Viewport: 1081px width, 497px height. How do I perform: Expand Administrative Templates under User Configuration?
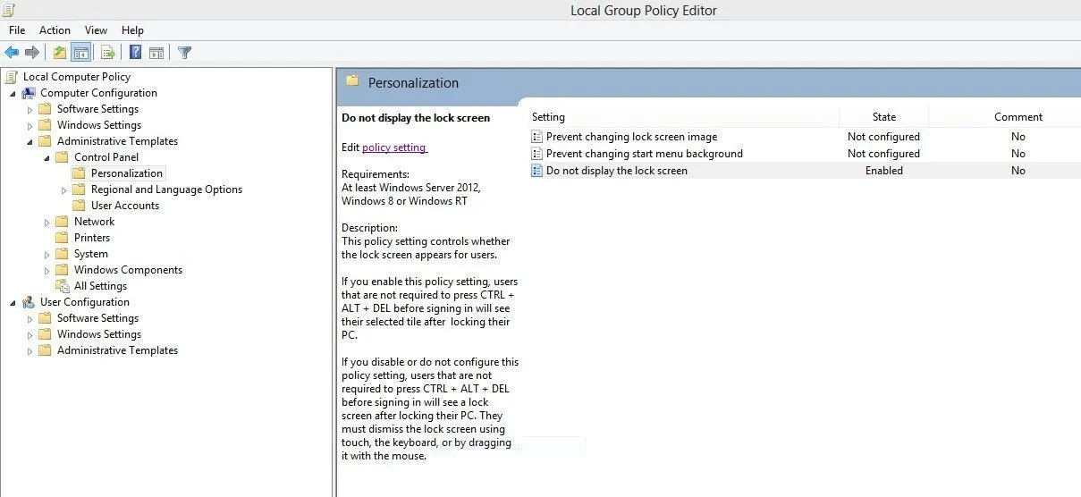30,350
